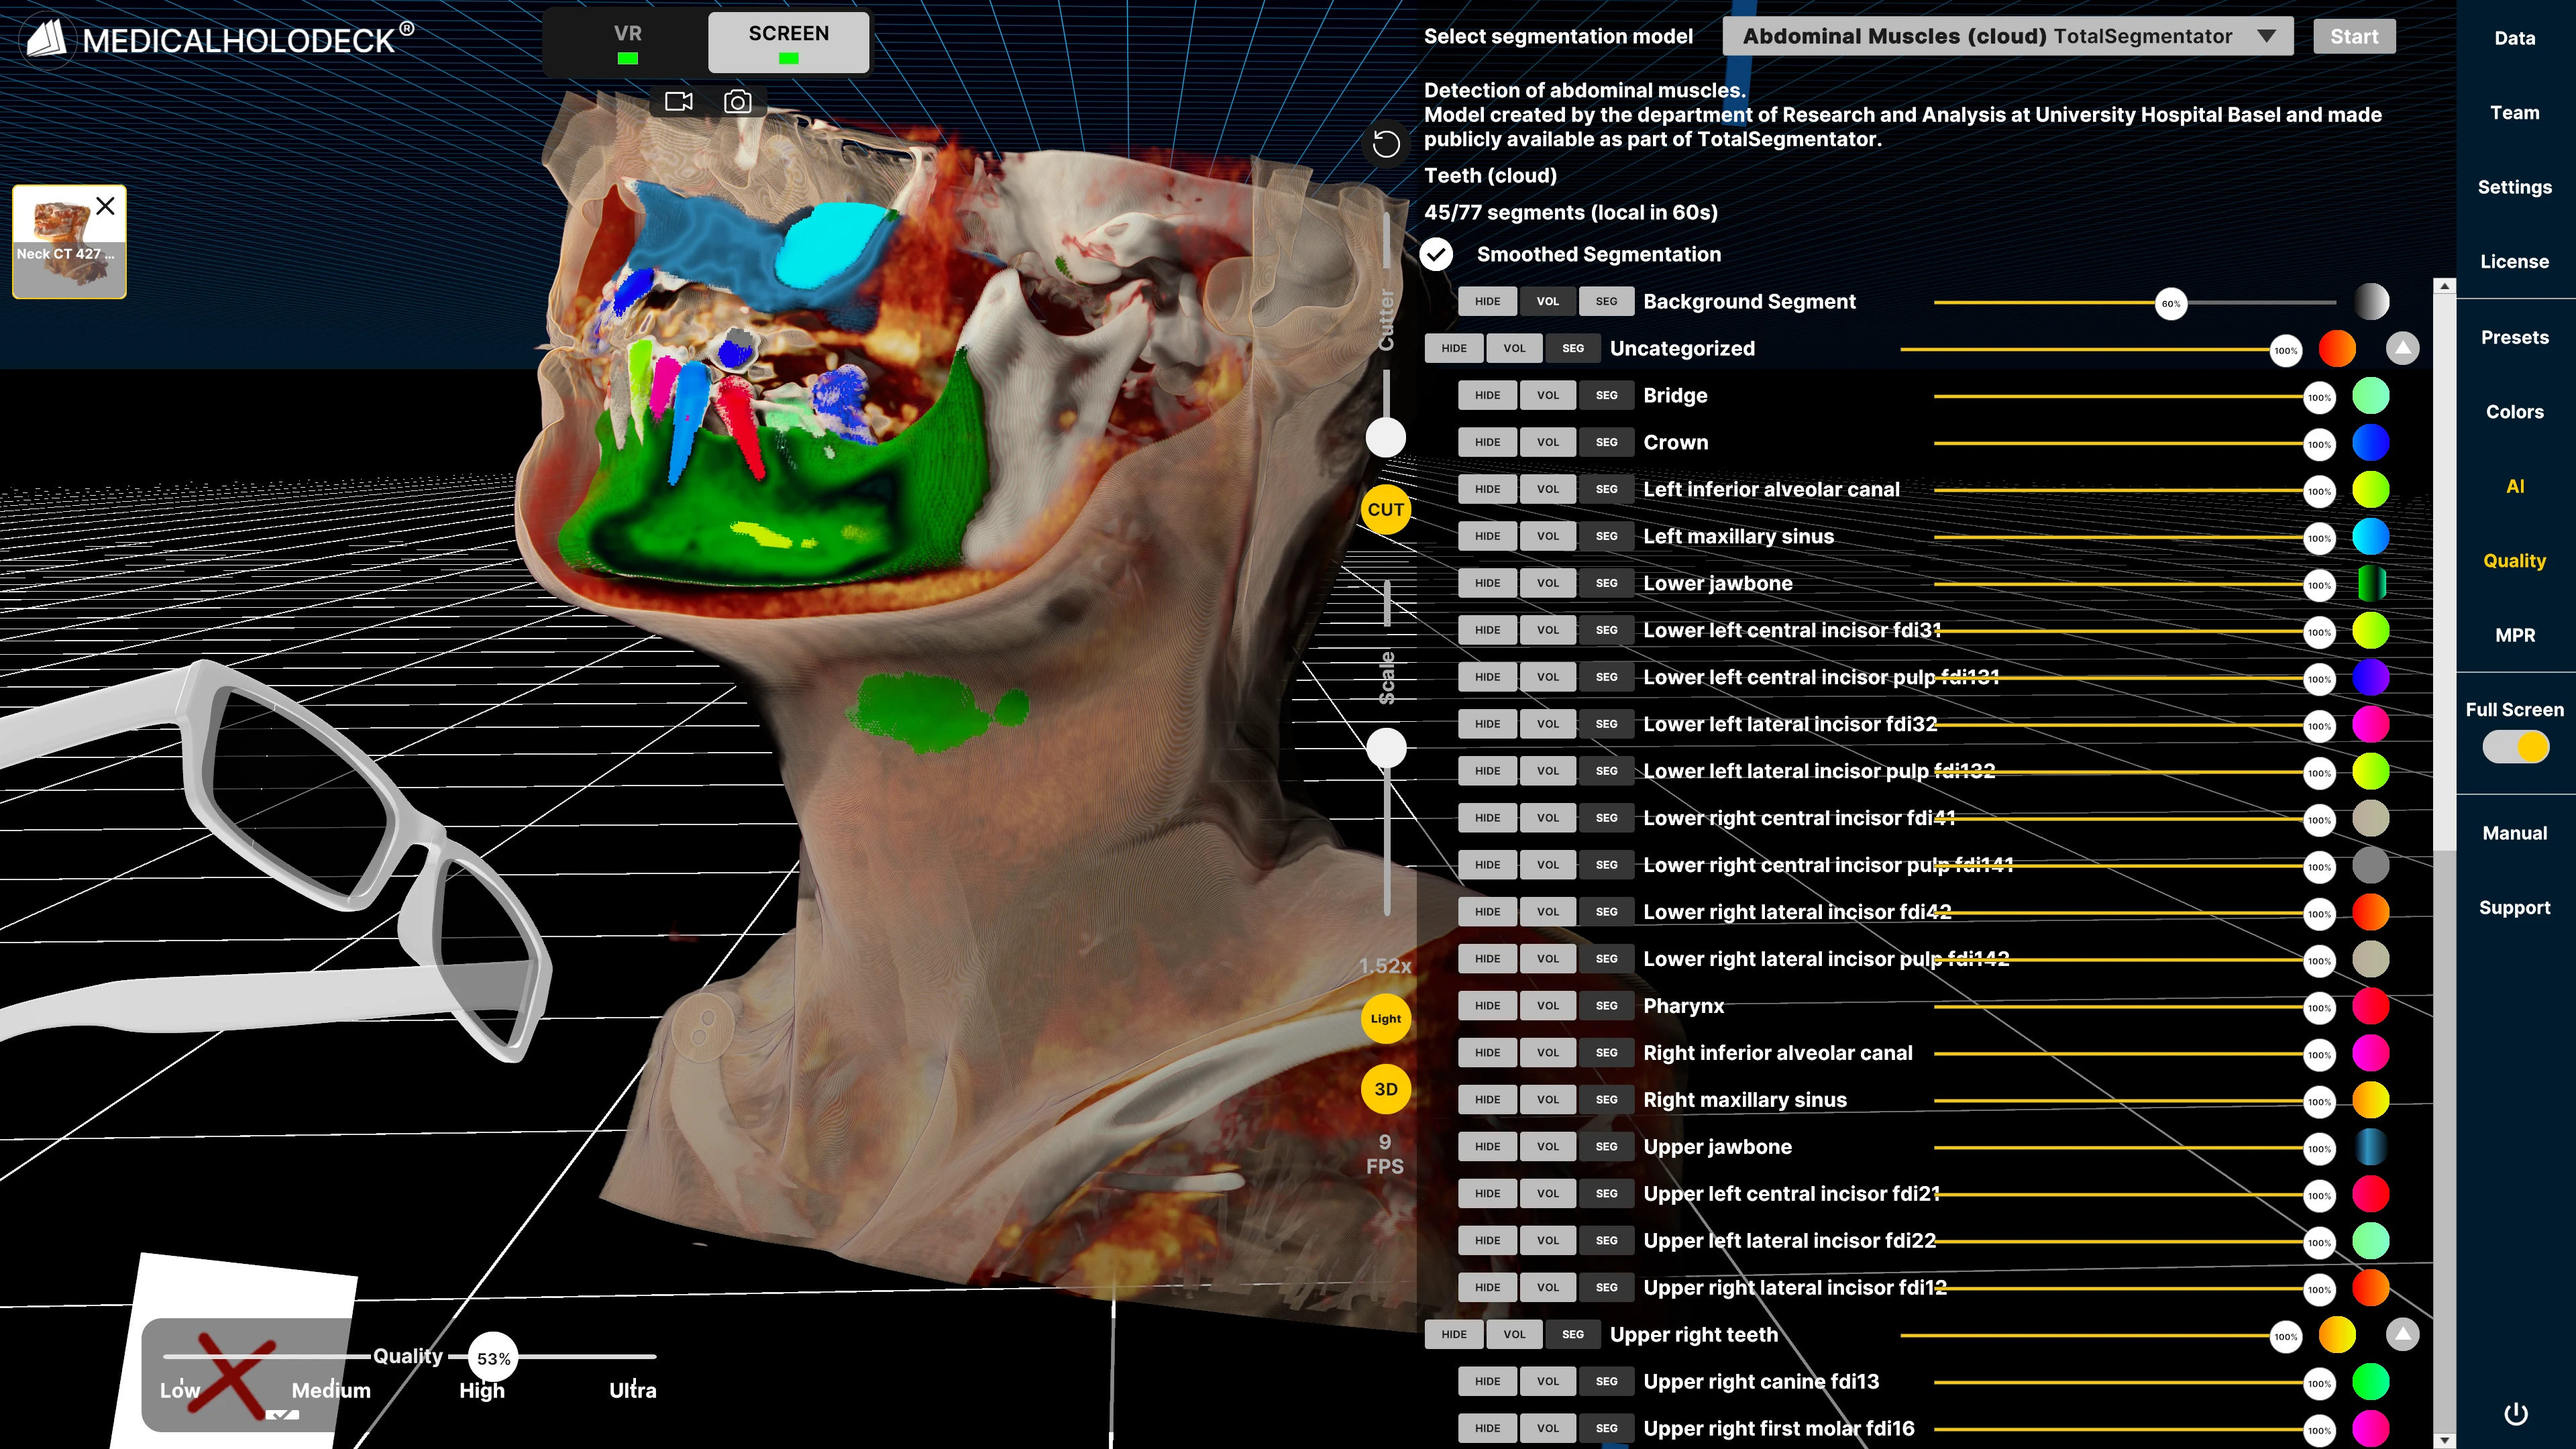Hide the Lower jawbone segment

[x=1487, y=583]
